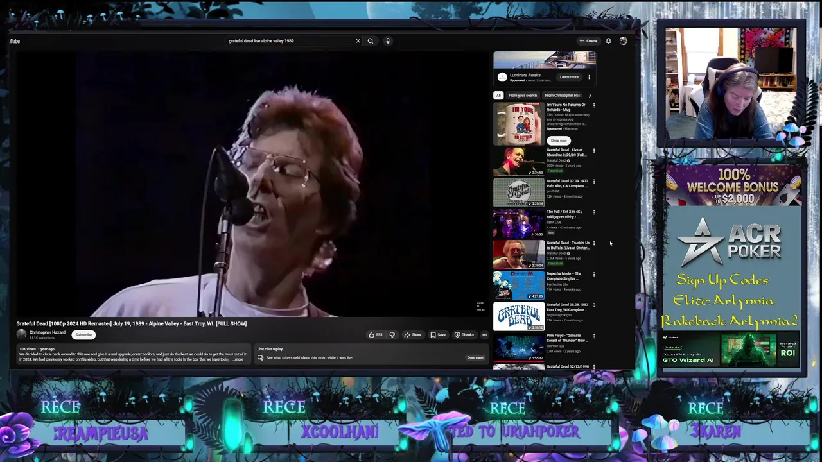Click Shop now on mug ad
This screenshot has width=822, height=462.
[x=558, y=141]
